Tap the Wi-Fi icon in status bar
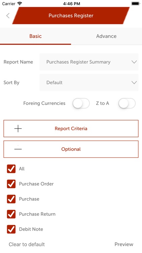 [20, 4]
